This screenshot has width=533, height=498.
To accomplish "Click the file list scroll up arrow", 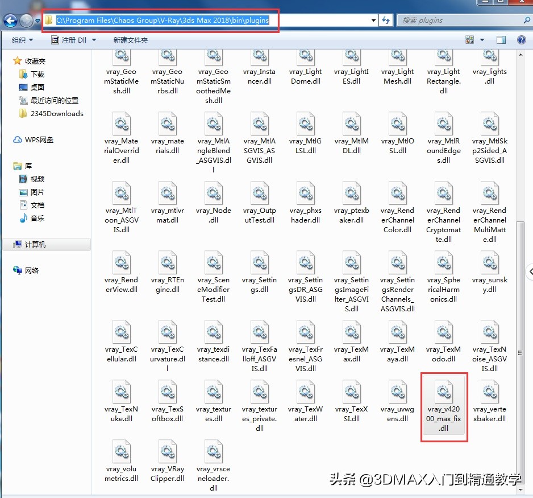I will point(520,55).
